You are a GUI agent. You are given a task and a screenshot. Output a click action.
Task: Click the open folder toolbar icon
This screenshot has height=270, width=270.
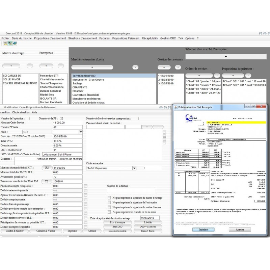pyautogui.click(x=5, y=44)
